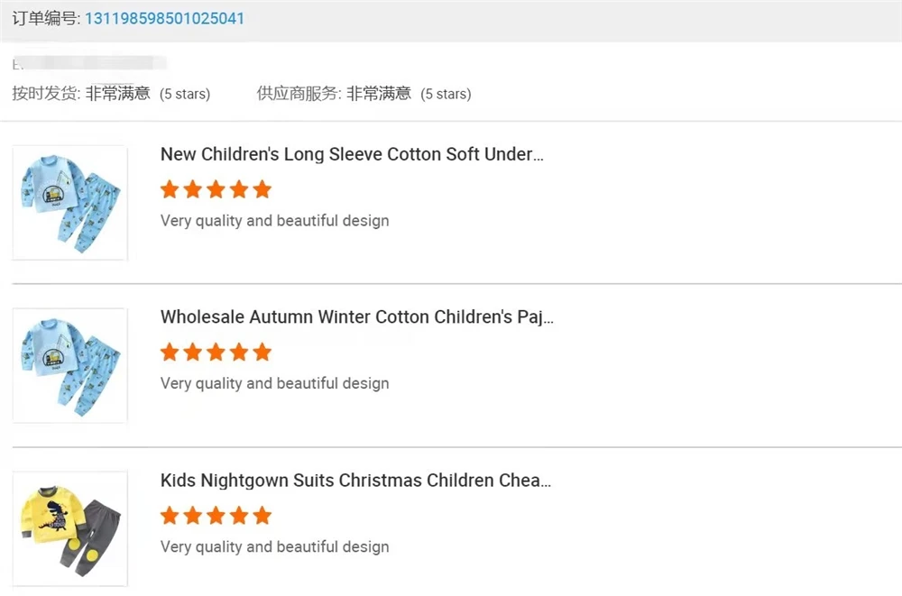
Task: Click review comment under Wholesale Autumn Winter product
Action: (x=274, y=383)
